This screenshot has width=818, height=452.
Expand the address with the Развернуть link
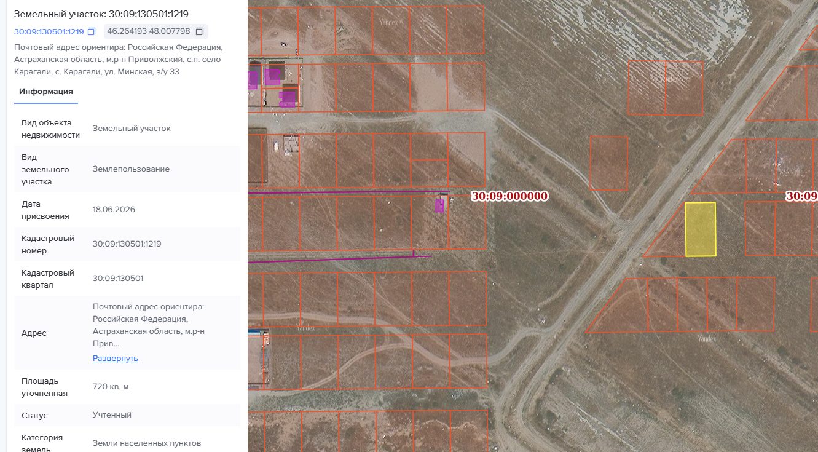click(x=116, y=358)
